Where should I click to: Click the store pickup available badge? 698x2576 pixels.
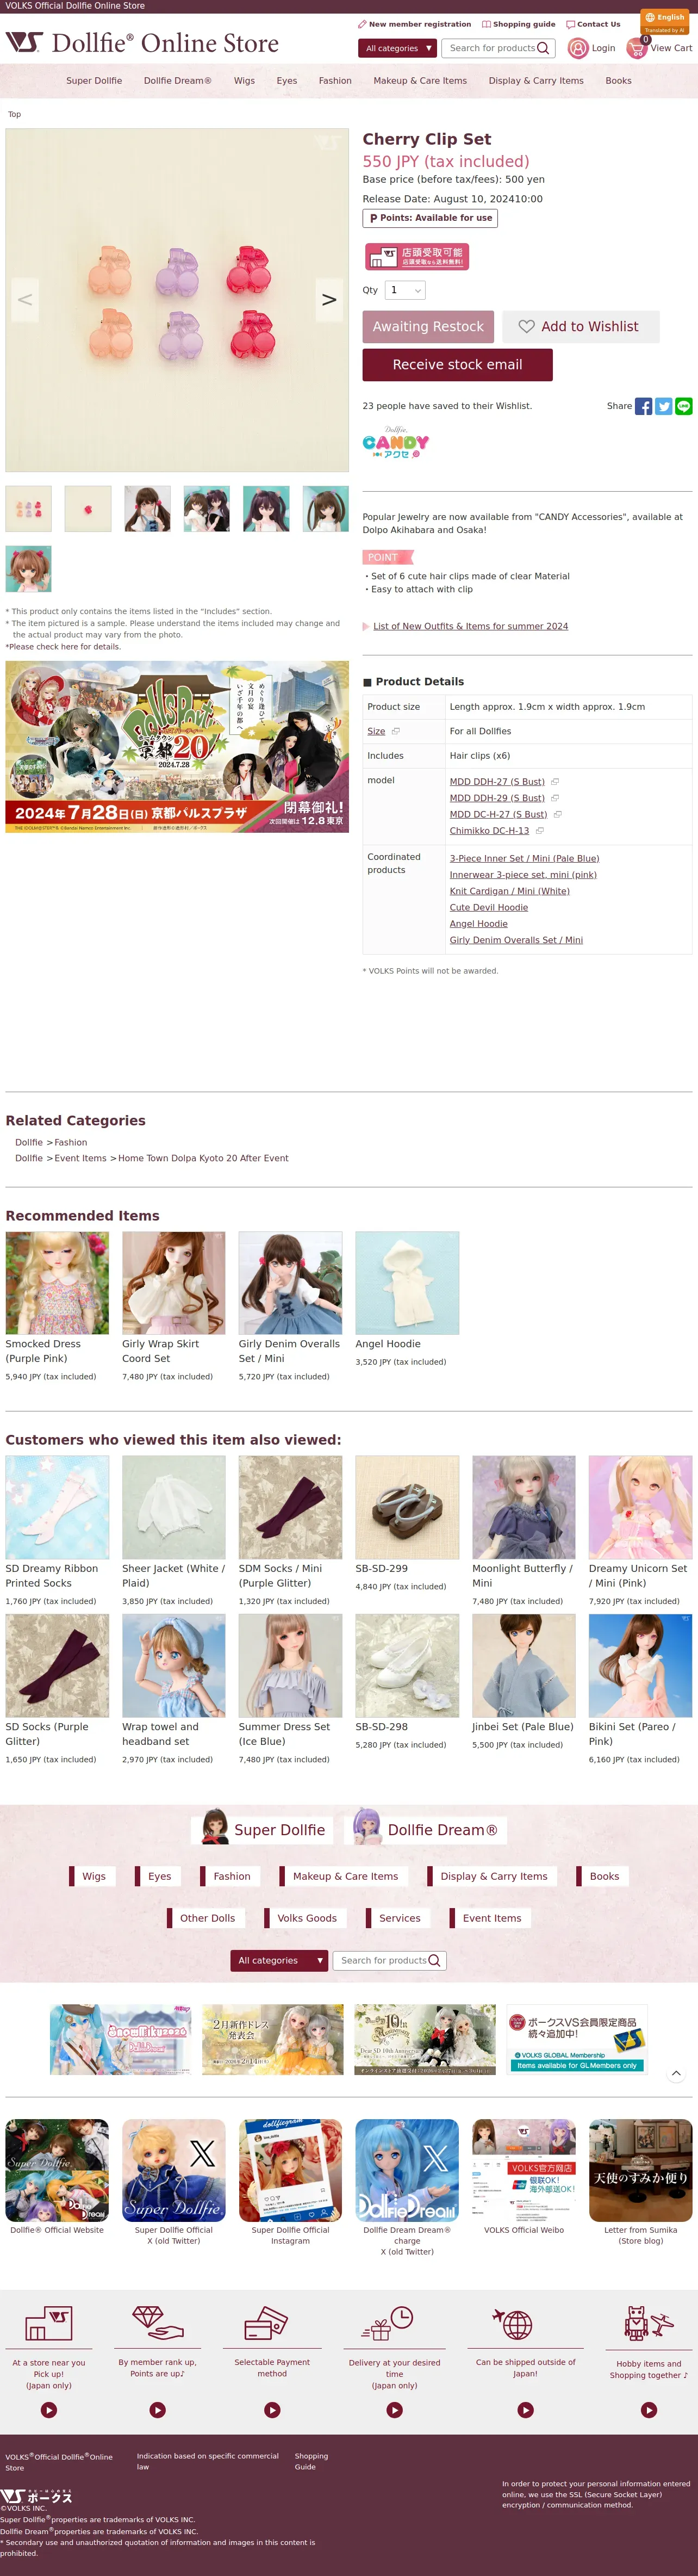point(417,257)
